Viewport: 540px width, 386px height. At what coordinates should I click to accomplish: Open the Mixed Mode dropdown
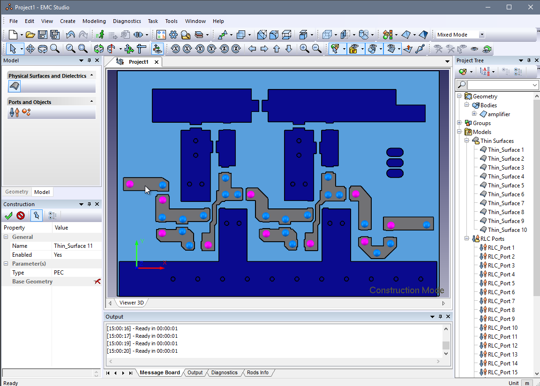pyautogui.click(x=482, y=35)
